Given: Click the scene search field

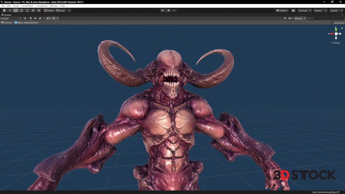Looking at the screenshot, I should (326, 19).
